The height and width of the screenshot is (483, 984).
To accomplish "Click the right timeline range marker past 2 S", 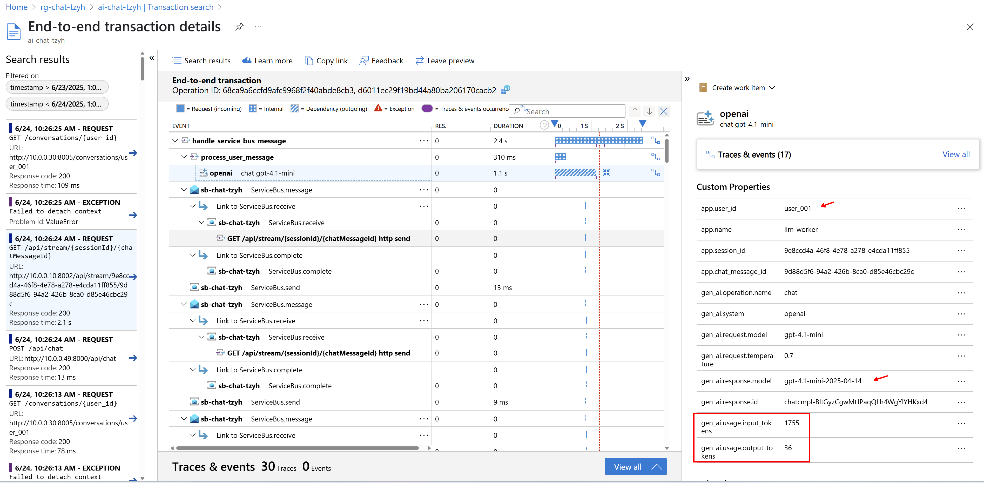I will (643, 124).
